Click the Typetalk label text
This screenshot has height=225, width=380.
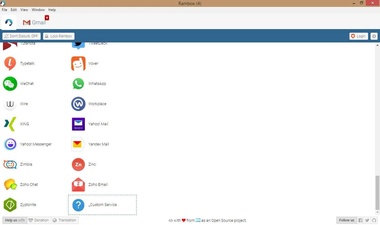pyautogui.click(x=27, y=64)
